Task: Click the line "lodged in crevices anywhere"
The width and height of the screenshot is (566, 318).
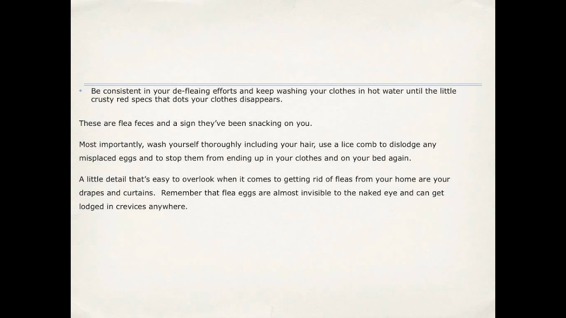Action: coord(133,206)
